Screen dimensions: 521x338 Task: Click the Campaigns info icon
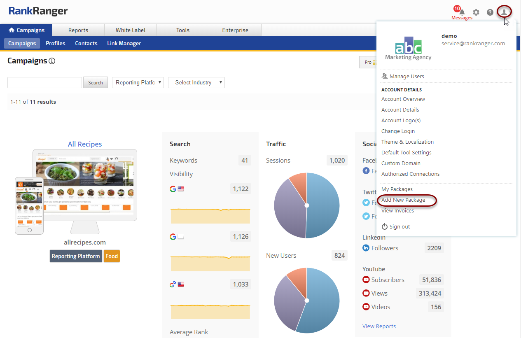click(x=52, y=61)
